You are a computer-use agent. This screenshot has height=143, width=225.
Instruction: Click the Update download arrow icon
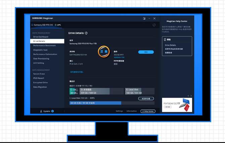click(x=41, y=111)
